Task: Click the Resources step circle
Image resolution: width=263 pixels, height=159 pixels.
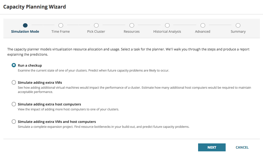Action: pos(132,25)
